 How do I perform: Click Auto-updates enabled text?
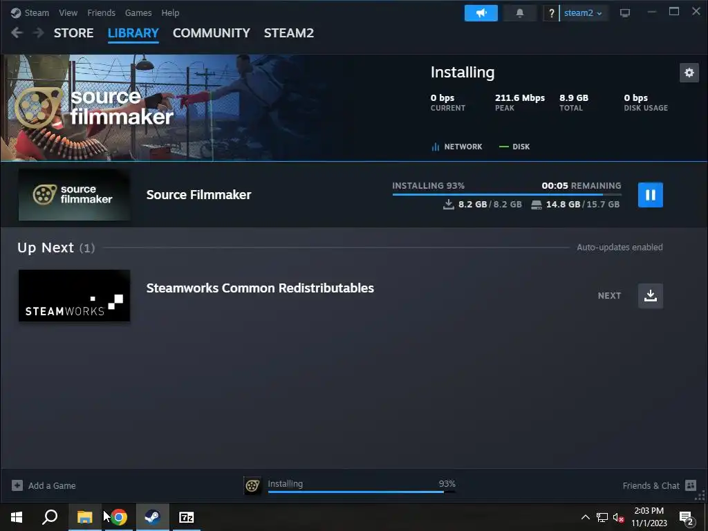(x=619, y=248)
